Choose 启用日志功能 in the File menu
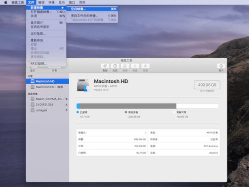The image size is (249, 187). (46, 53)
